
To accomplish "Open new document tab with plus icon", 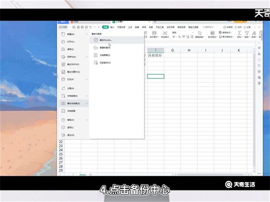I will click(x=155, y=22).
